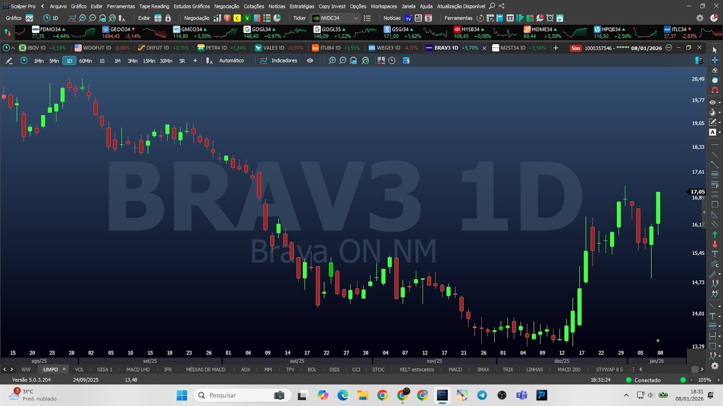Open the gear icon at bottom of right sidebar
Screen dimensions: 723x406
click(715, 366)
